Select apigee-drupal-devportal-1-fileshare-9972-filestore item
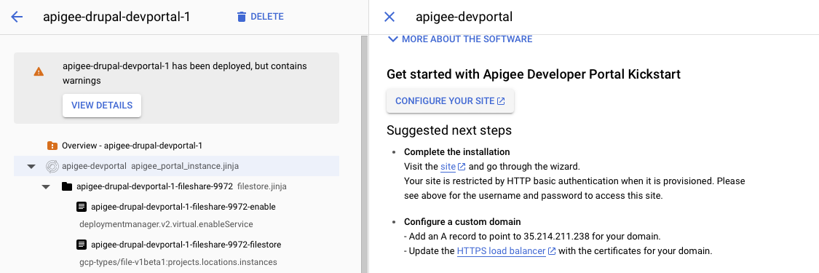819x273 pixels. click(177, 245)
